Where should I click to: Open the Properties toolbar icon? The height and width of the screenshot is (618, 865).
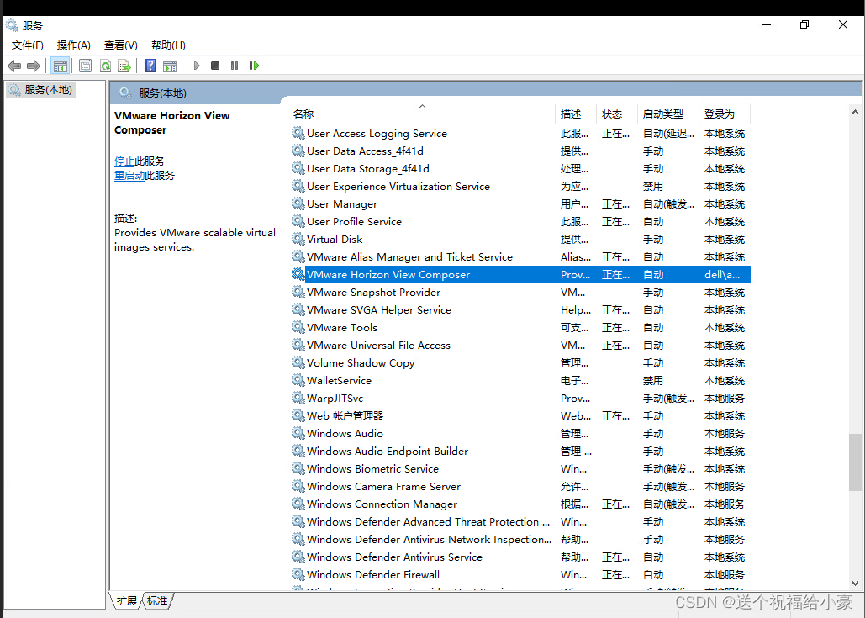[85, 66]
